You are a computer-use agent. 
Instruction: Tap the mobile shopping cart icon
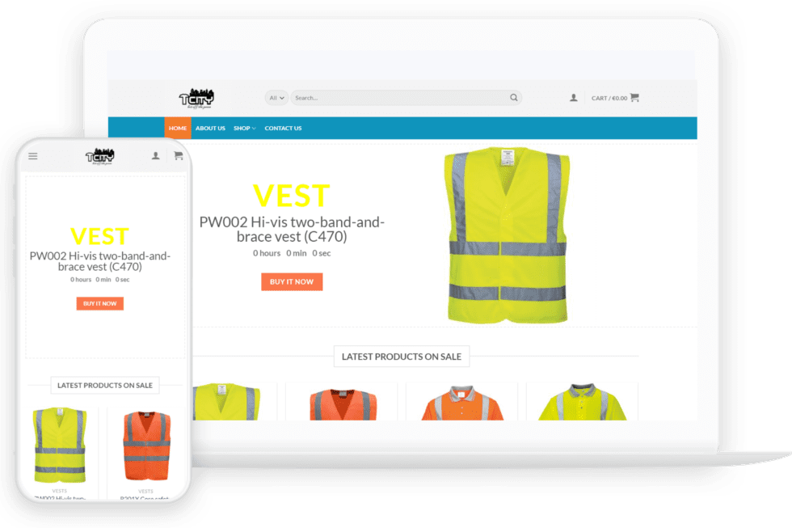(x=178, y=156)
